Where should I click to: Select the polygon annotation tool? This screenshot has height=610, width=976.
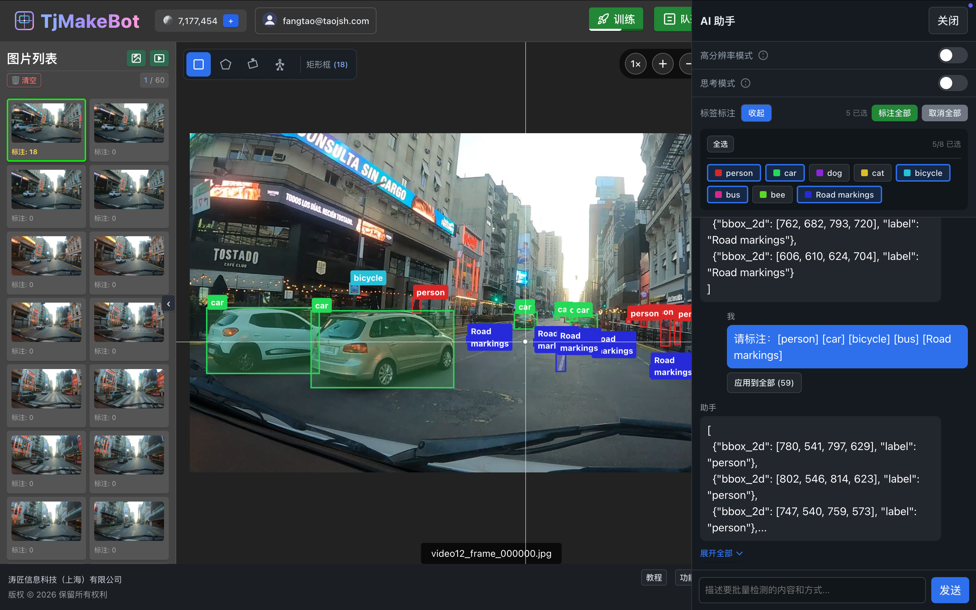(x=225, y=64)
